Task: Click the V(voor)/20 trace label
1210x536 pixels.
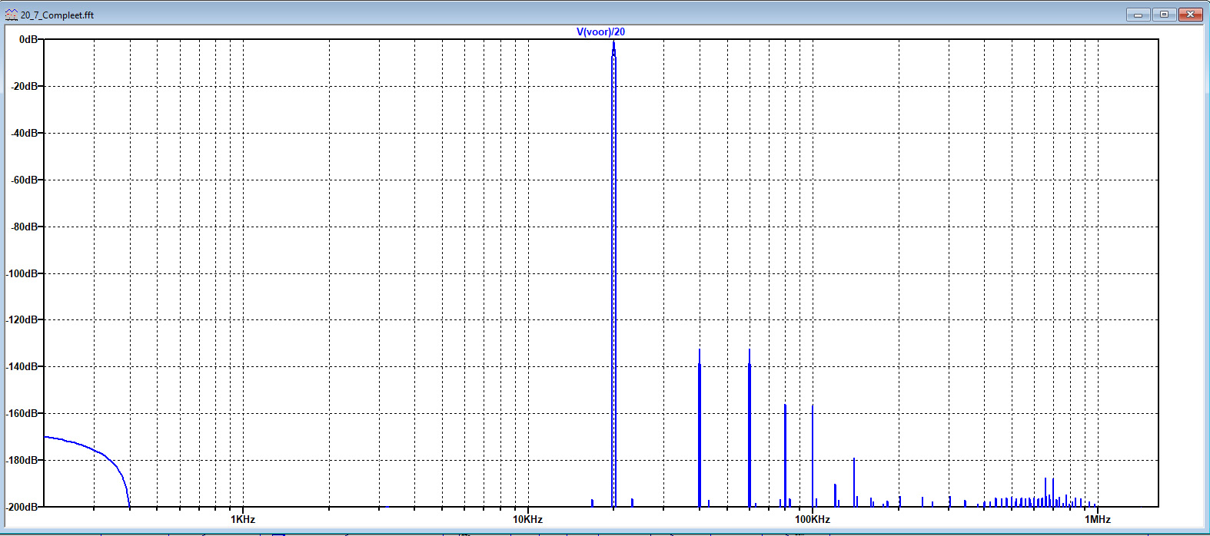Action: 600,31
